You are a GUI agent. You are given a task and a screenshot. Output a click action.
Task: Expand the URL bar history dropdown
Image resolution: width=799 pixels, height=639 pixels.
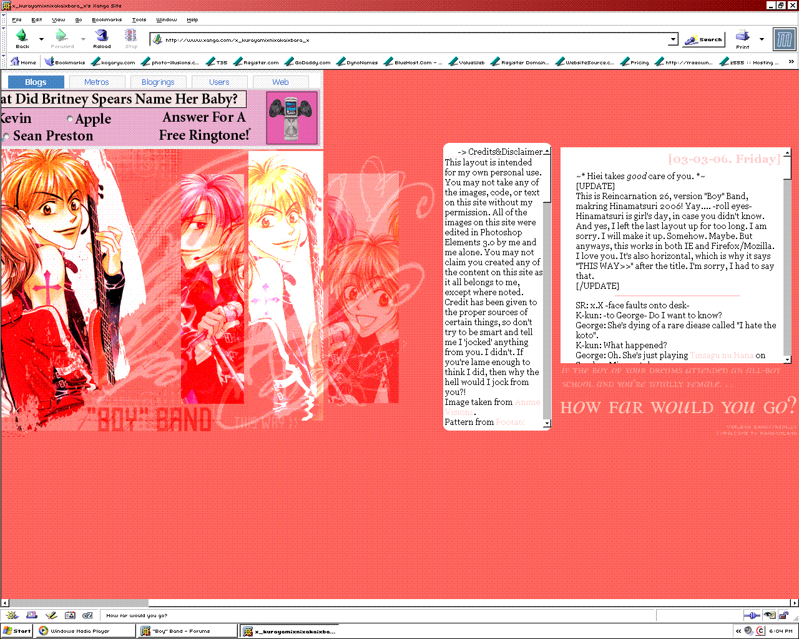pos(673,39)
